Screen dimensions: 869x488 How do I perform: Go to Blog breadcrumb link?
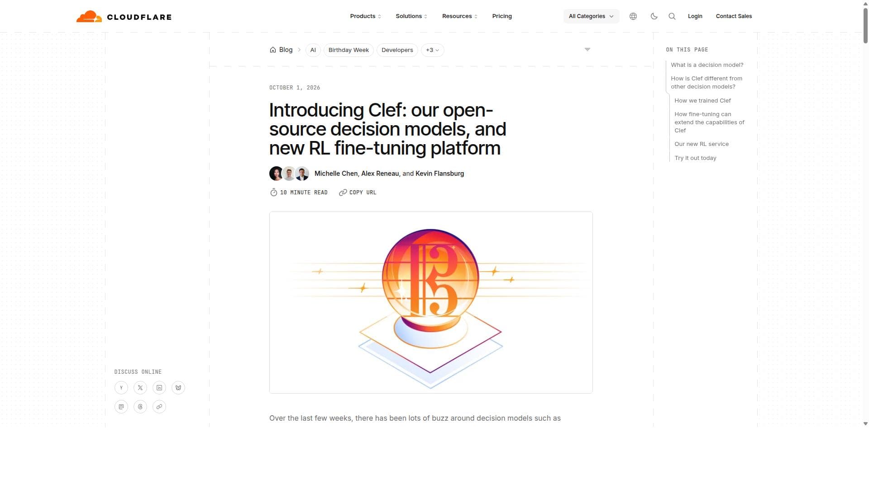click(x=286, y=50)
